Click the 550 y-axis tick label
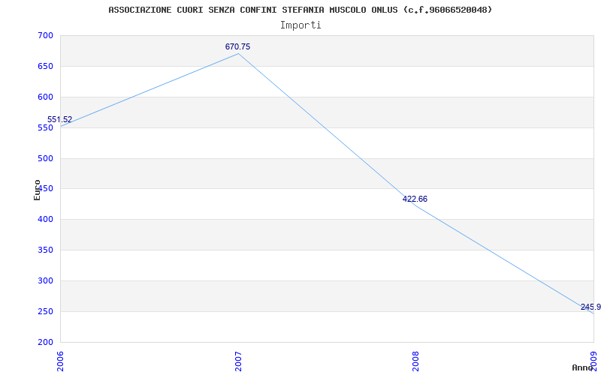 point(45,127)
